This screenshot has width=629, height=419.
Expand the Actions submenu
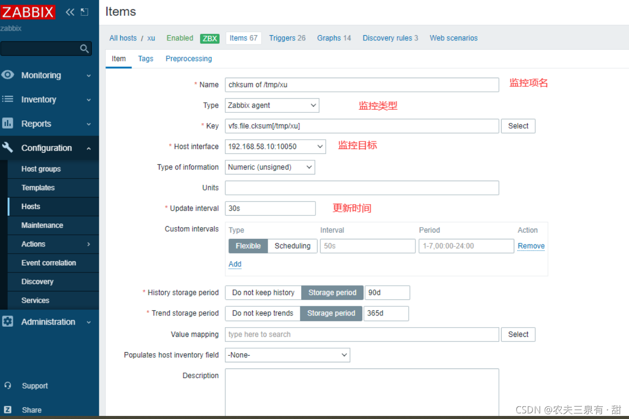click(x=89, y=244)
